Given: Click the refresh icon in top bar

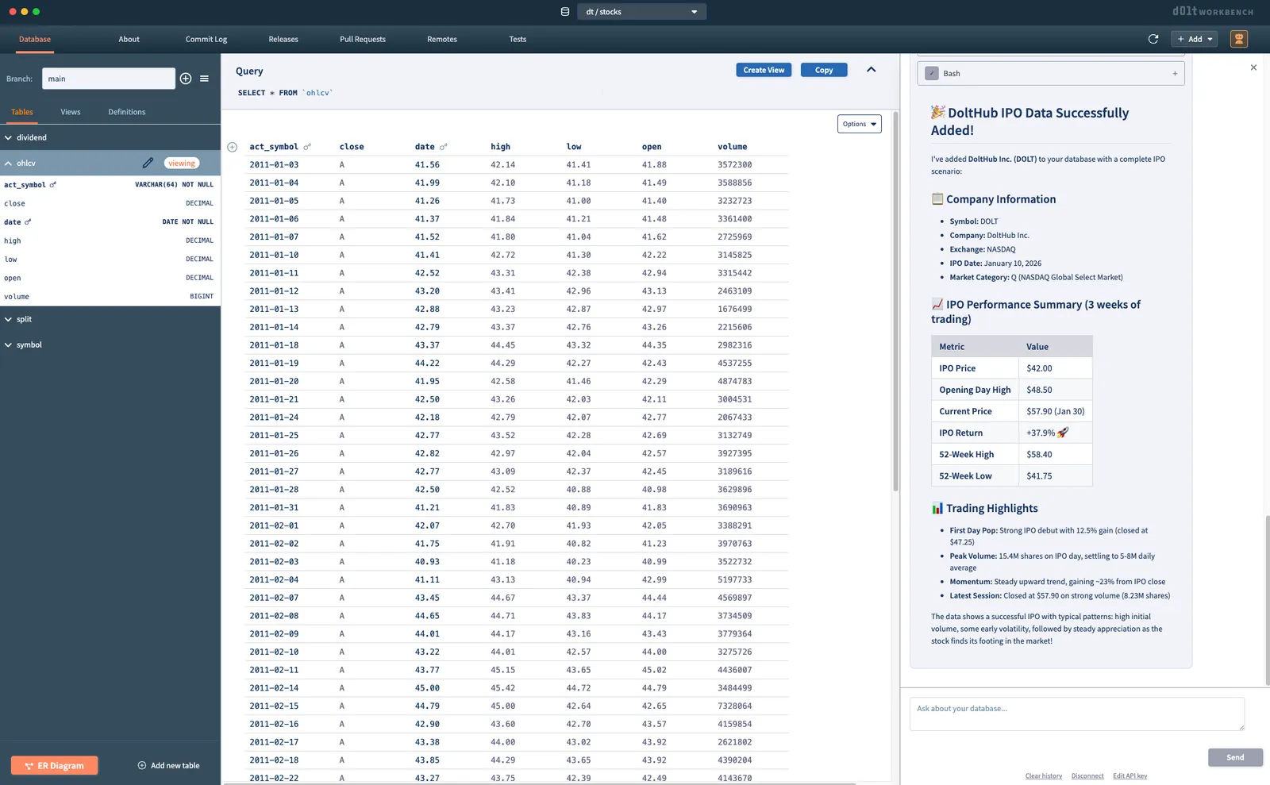Looking at the screenshot, I should [x=1153, y=39].
